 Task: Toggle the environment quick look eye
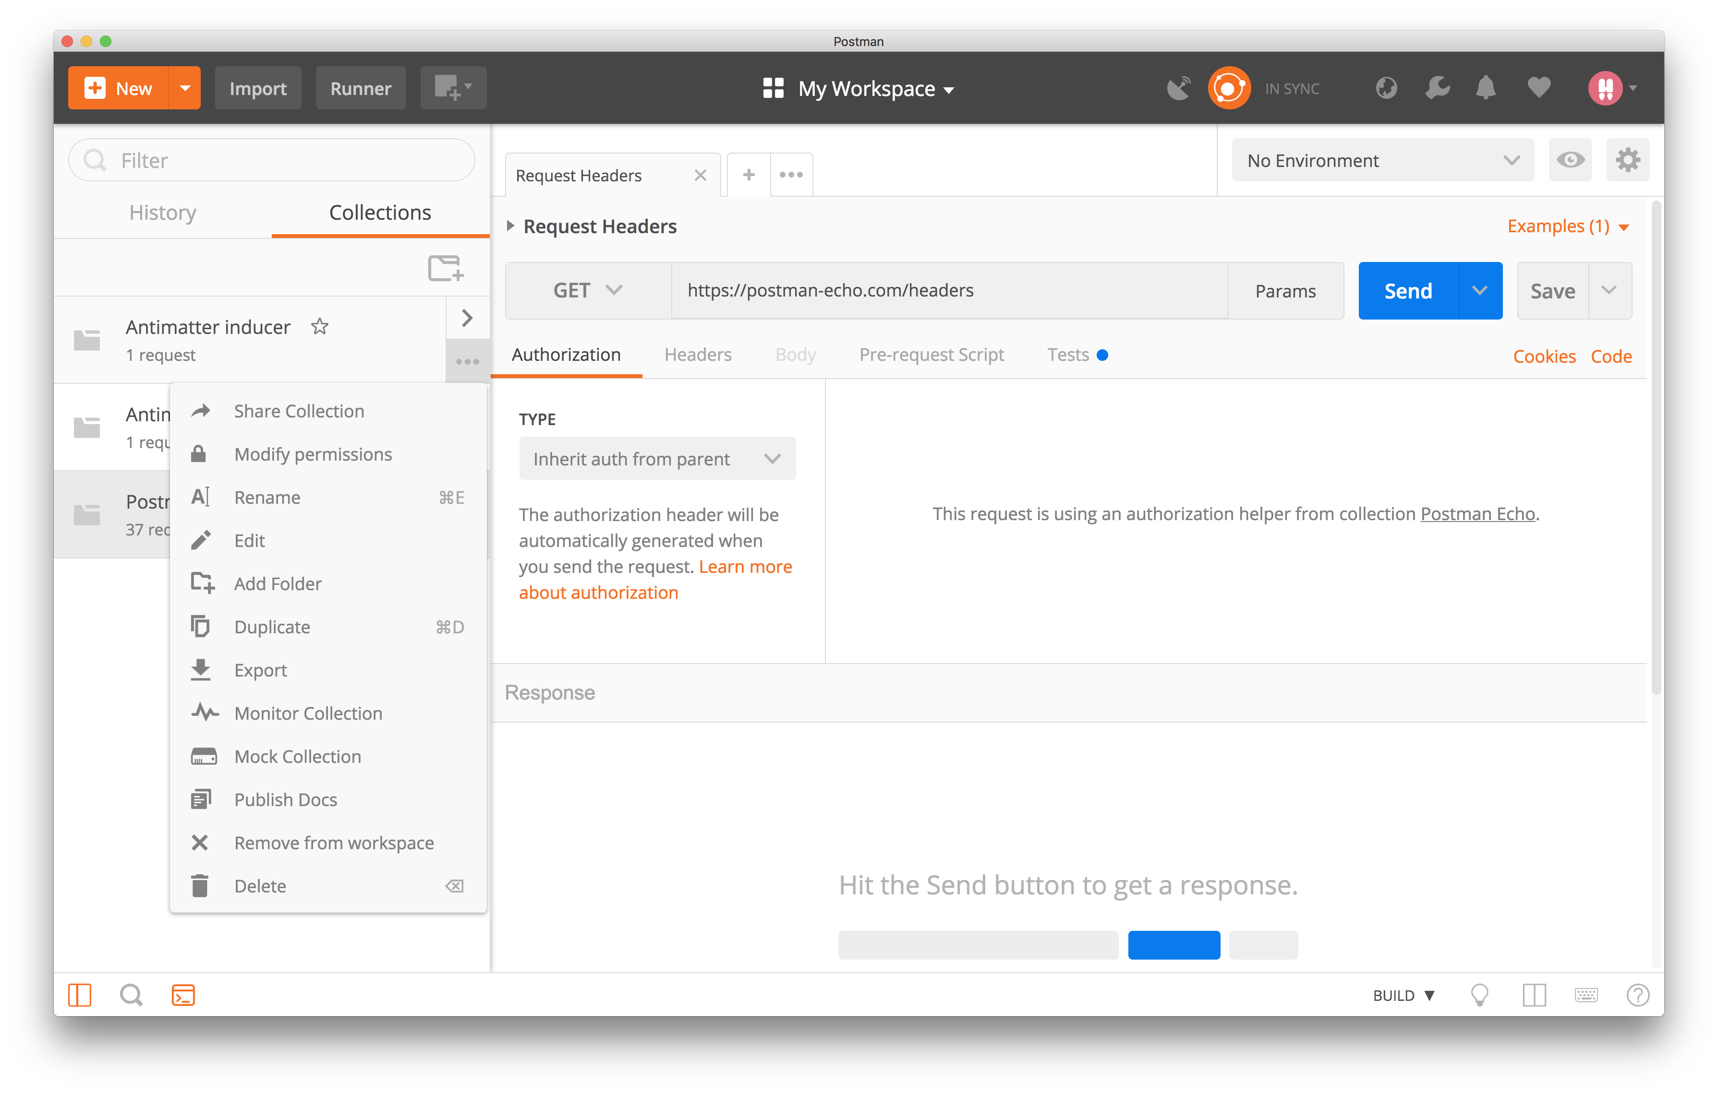click(x=1570, y=160)
